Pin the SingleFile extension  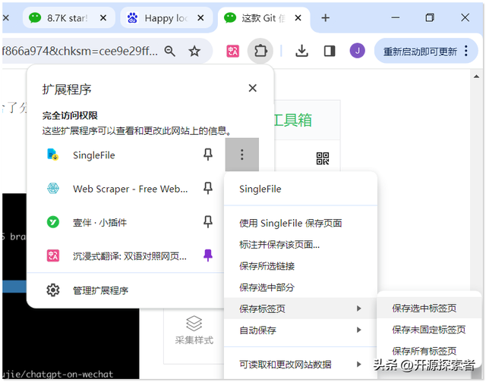point(207,155)
